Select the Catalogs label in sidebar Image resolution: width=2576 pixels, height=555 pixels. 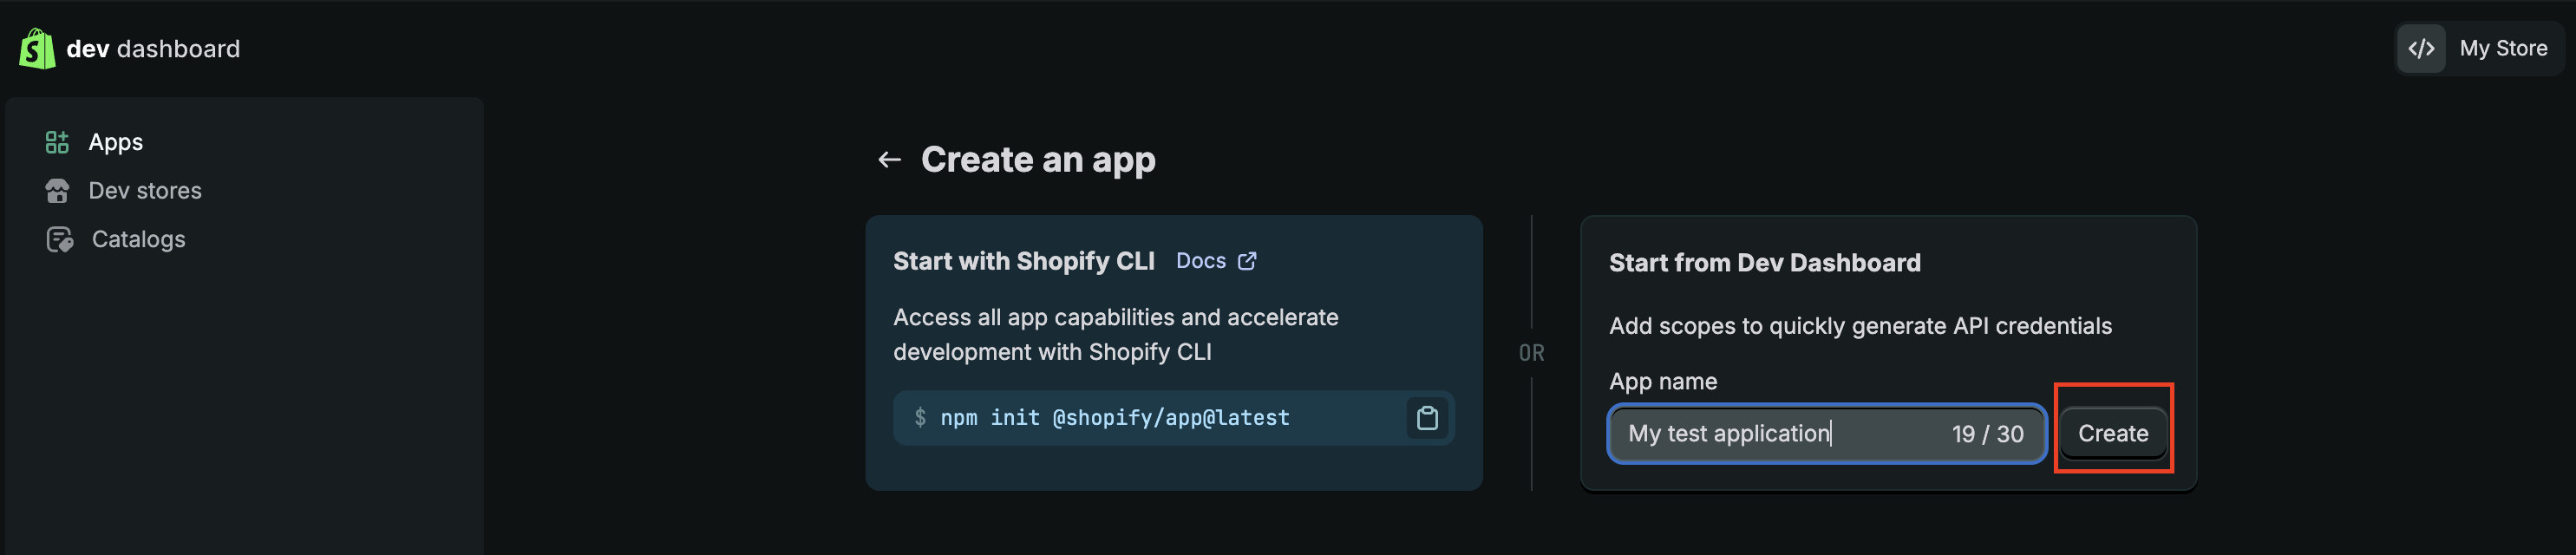[139, 240]
